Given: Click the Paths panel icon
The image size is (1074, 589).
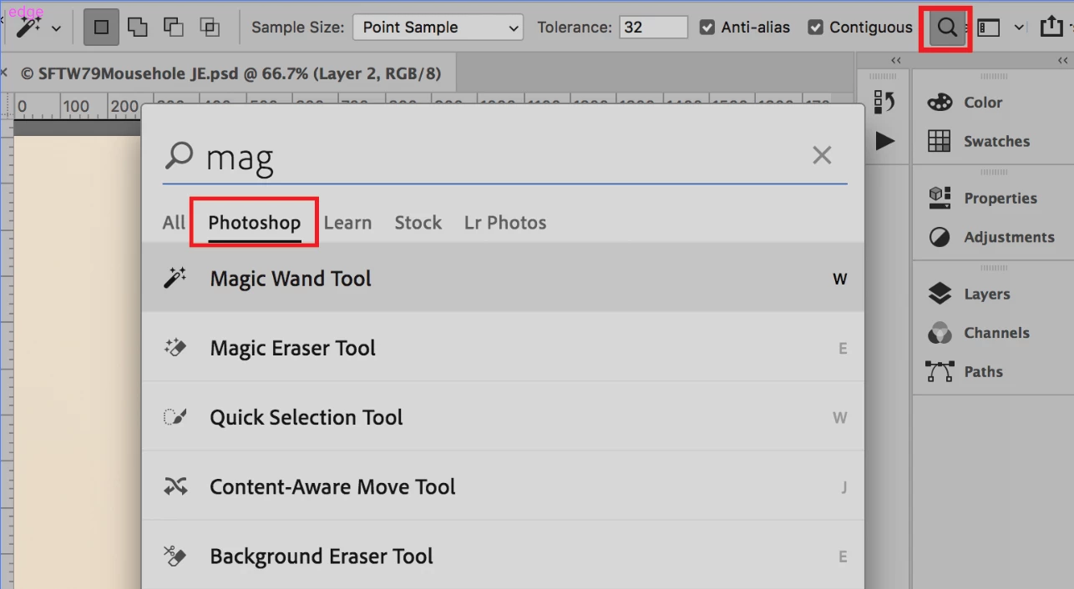Looking at the screenshot, I should tap(940, 371).
